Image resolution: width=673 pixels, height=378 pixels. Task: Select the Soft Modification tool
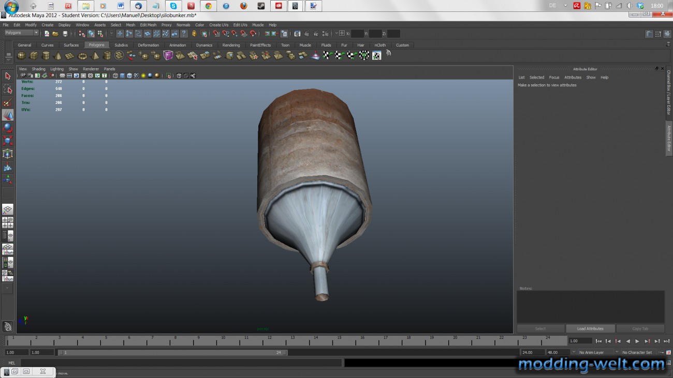[7, 167]
